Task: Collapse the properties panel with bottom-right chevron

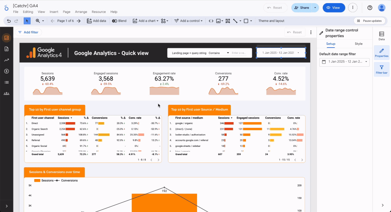Action: click(382, 205)
